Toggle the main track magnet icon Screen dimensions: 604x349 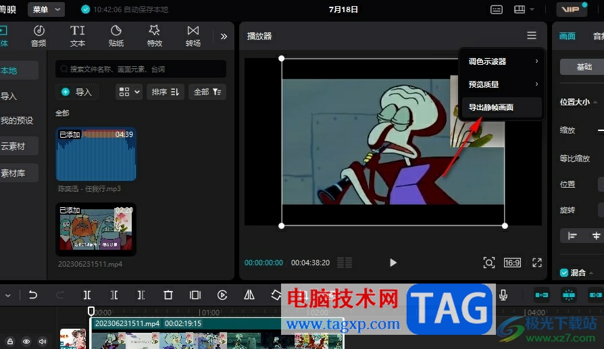pos(542,295)
